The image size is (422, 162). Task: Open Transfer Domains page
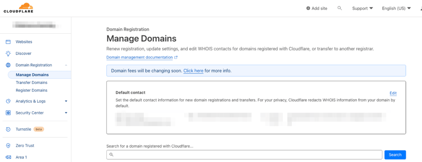coord(32,82)
